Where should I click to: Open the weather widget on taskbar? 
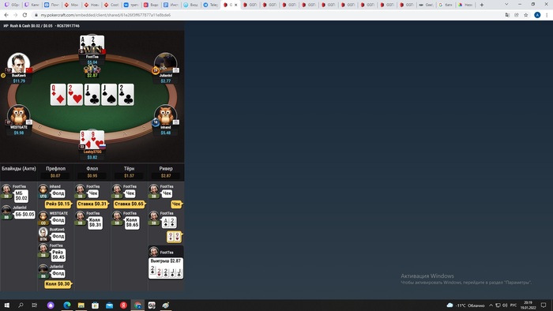pyautogui.click(x=465, y=305)
